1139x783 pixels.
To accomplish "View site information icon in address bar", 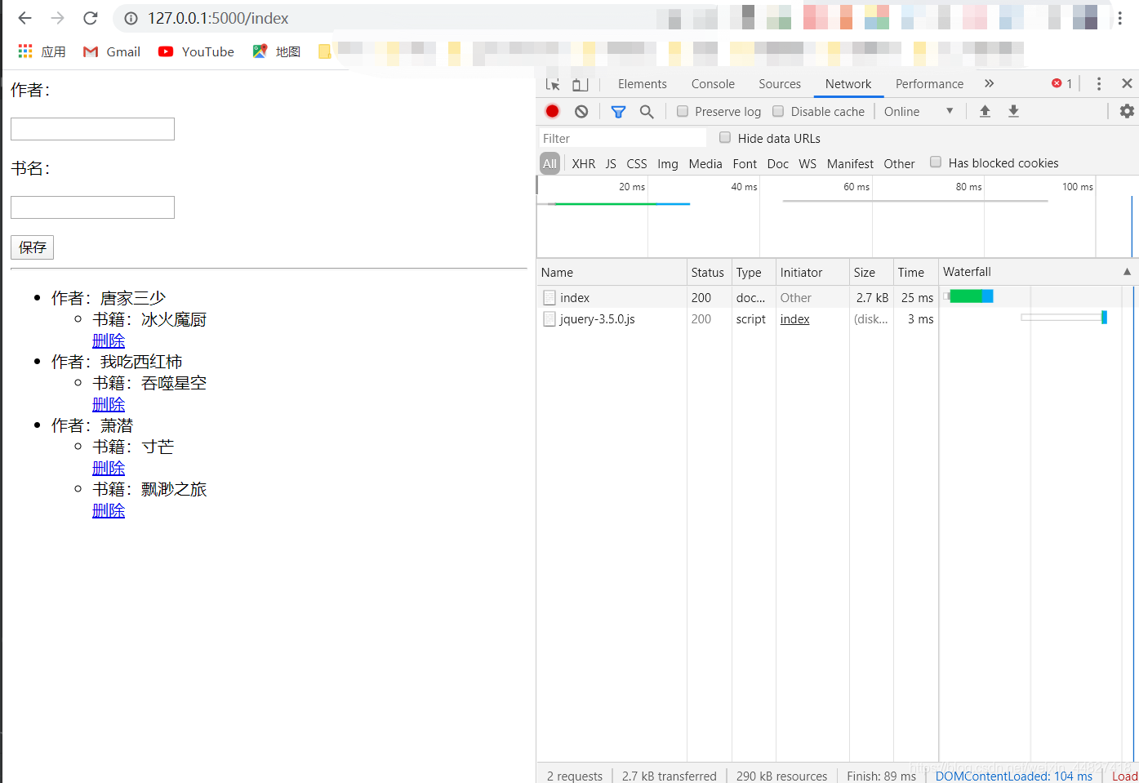I will click(131, 18).
